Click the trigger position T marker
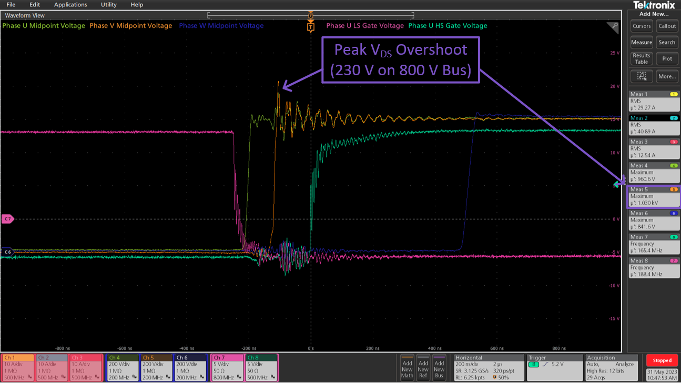The height and width of the screenshot is (383, 681). [x=311, y=26]
